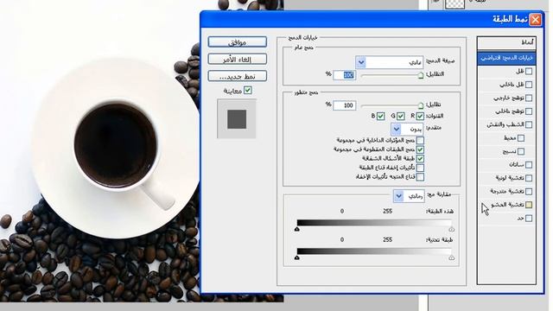Image resolution: width=553 pixels, height=311 pixels.
Task: Enable the نسيج (Texture) checkbox
Action: click(x=521, y=151)
